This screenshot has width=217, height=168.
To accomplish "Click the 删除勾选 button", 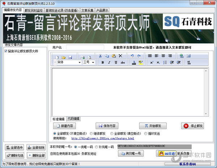I will [x=15, y=155].
